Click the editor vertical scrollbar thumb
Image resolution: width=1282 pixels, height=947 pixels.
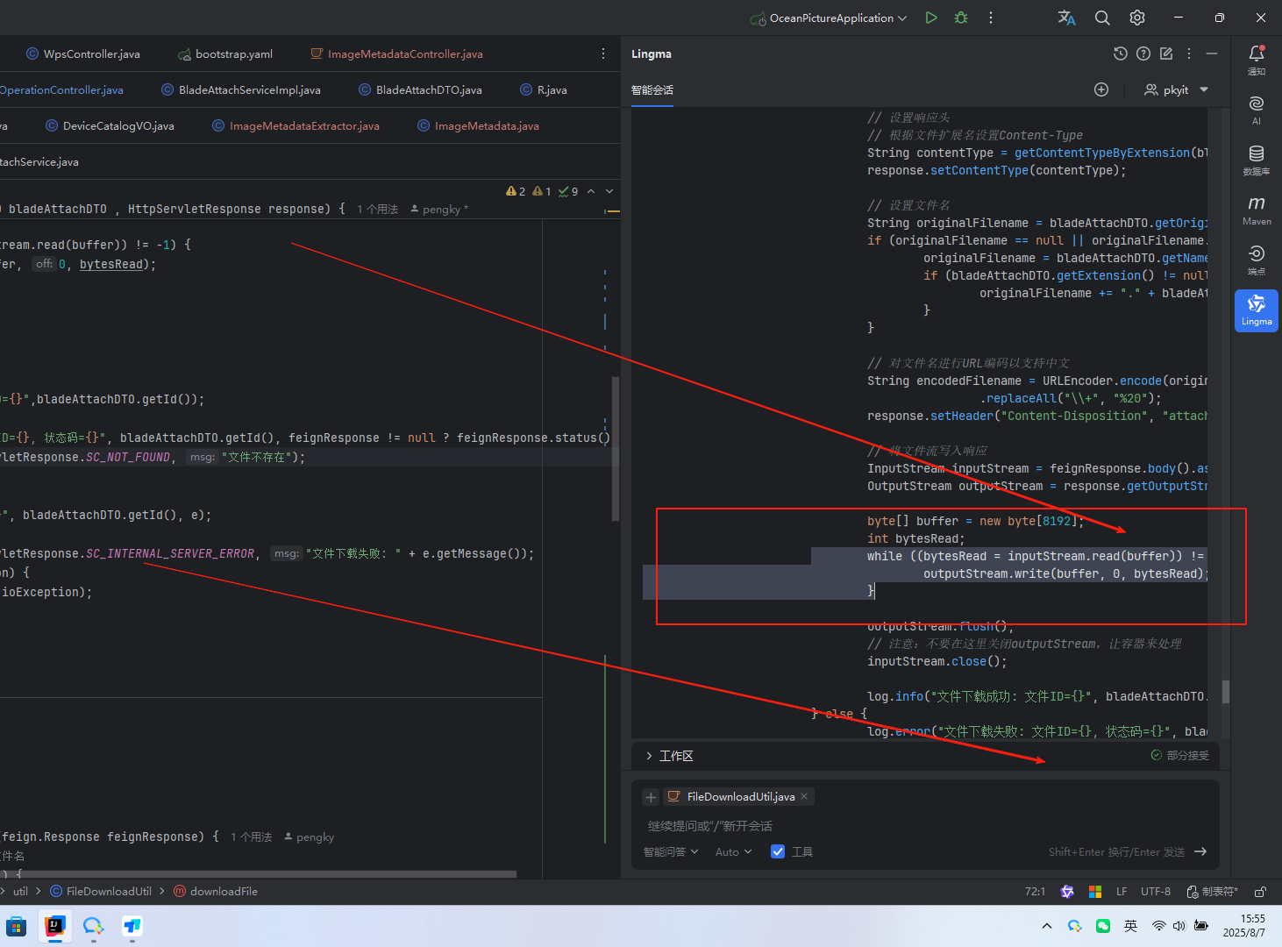click(x=616, y=448)
